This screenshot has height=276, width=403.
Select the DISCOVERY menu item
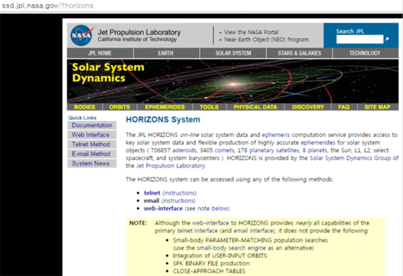(x=308, y=107)
